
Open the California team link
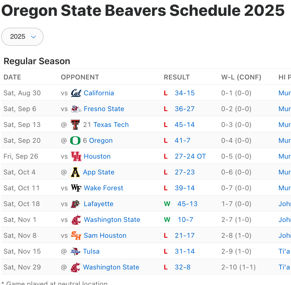(x=99, y=93)
